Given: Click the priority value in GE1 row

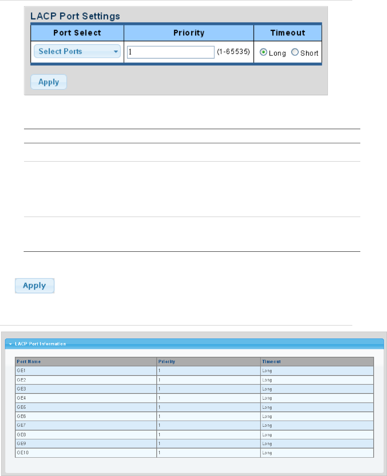Looking at the screenshot, I should pyautogui.click(x=160, y=371).
